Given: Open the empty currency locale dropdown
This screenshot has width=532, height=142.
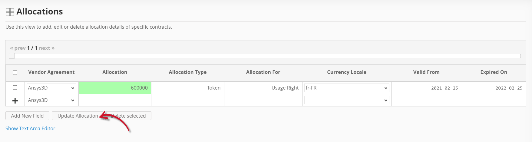Looking at the screenshot, I should click(x=347, y=100).
